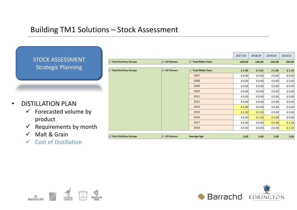Click The Macallan logo
Viewport: 297px width, 210px height.
[36, 198]
